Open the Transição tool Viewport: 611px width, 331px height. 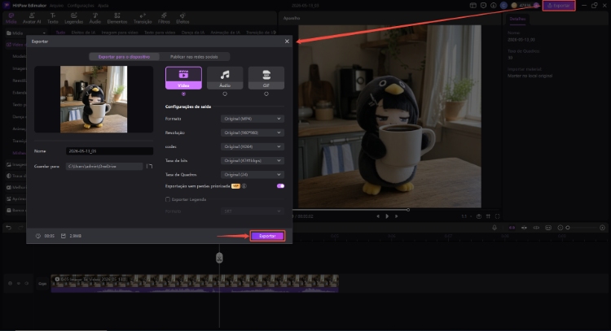click(x=143, y=18)
